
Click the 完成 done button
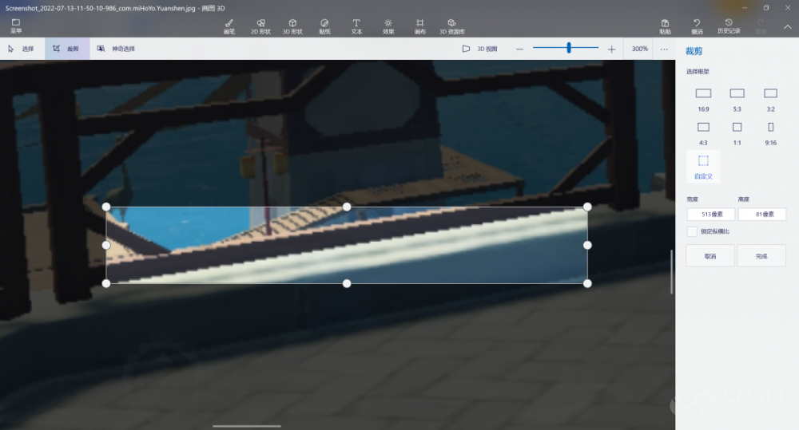point(761,256)
